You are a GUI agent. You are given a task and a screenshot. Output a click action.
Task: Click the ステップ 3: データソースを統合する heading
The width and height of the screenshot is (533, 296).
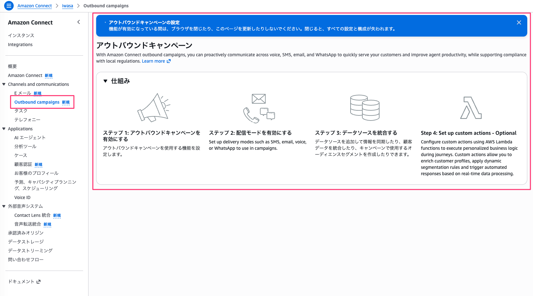(356, 133)
